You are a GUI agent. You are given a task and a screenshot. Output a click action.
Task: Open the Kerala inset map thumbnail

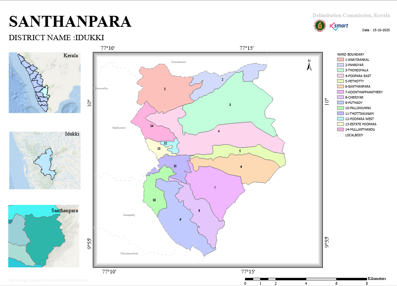tap(45, 83)
